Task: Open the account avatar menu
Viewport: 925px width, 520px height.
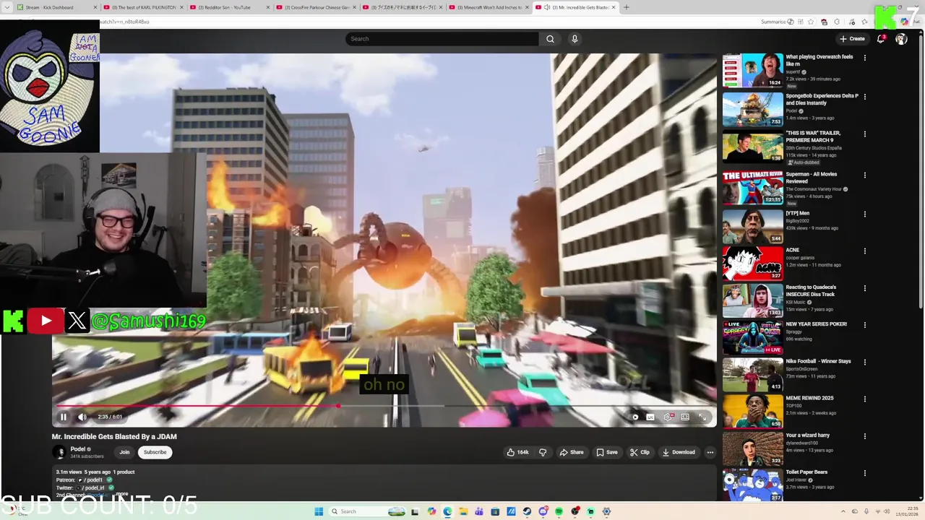Action: pyautogui.click(x=901, y=39)
